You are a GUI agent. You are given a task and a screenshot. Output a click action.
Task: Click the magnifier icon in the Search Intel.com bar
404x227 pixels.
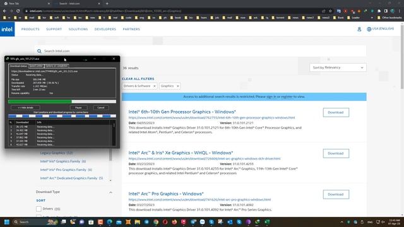39,51
